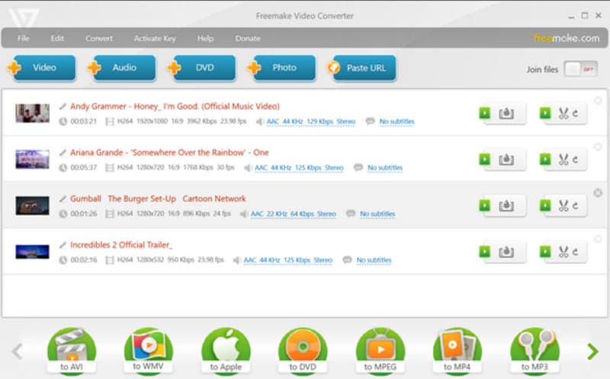610x379 pixels.
Task: Click the Paste URL button
Action: coord(361,68)
